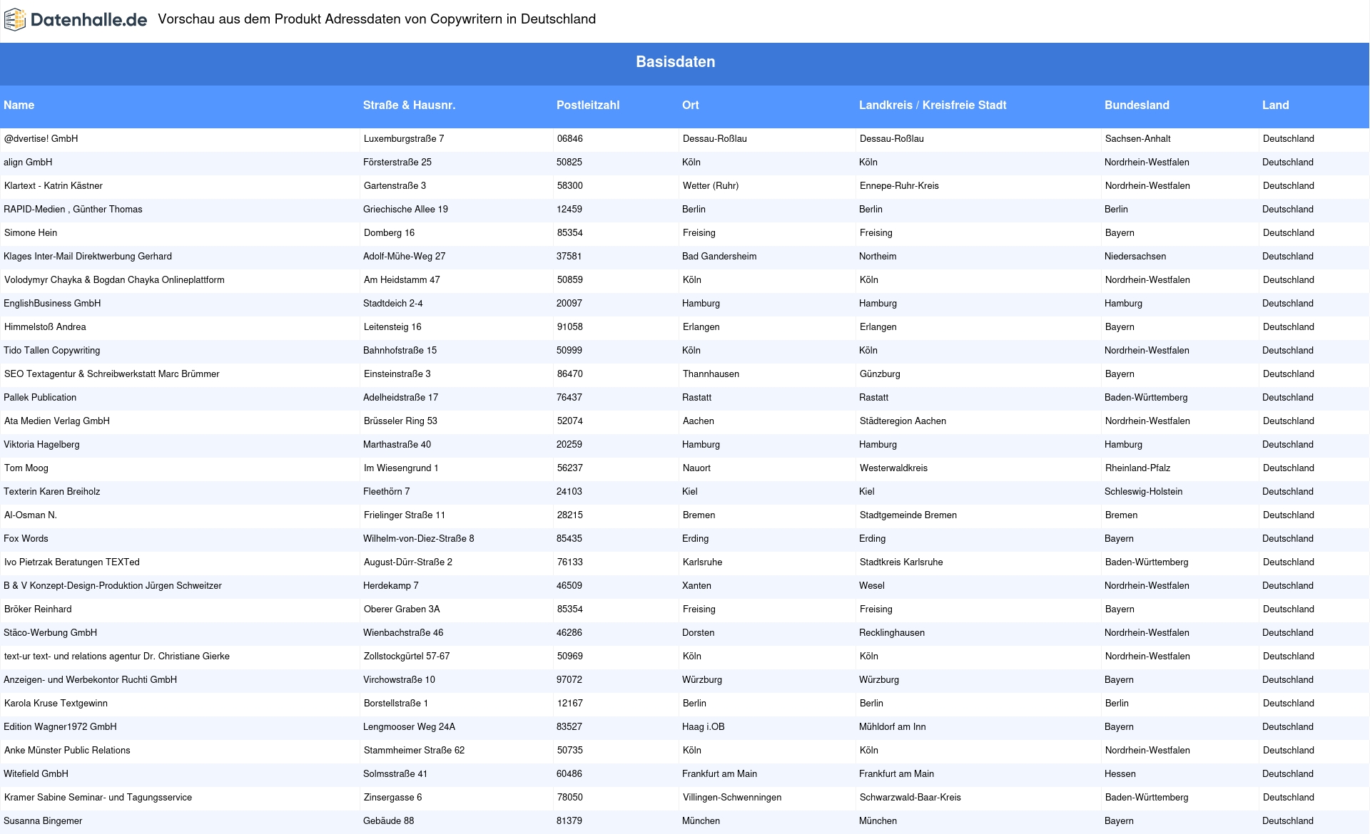Click the Thannhausen city cell
Viewport: 1370px width, 834px height.
point(711,374)
